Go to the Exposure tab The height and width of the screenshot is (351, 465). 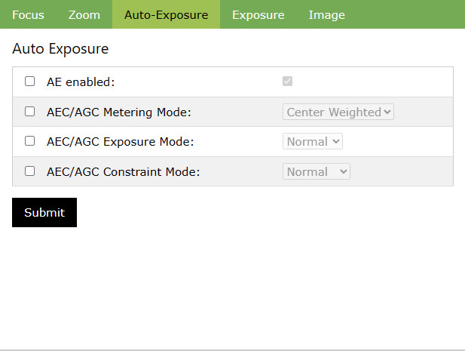(258, 15)
